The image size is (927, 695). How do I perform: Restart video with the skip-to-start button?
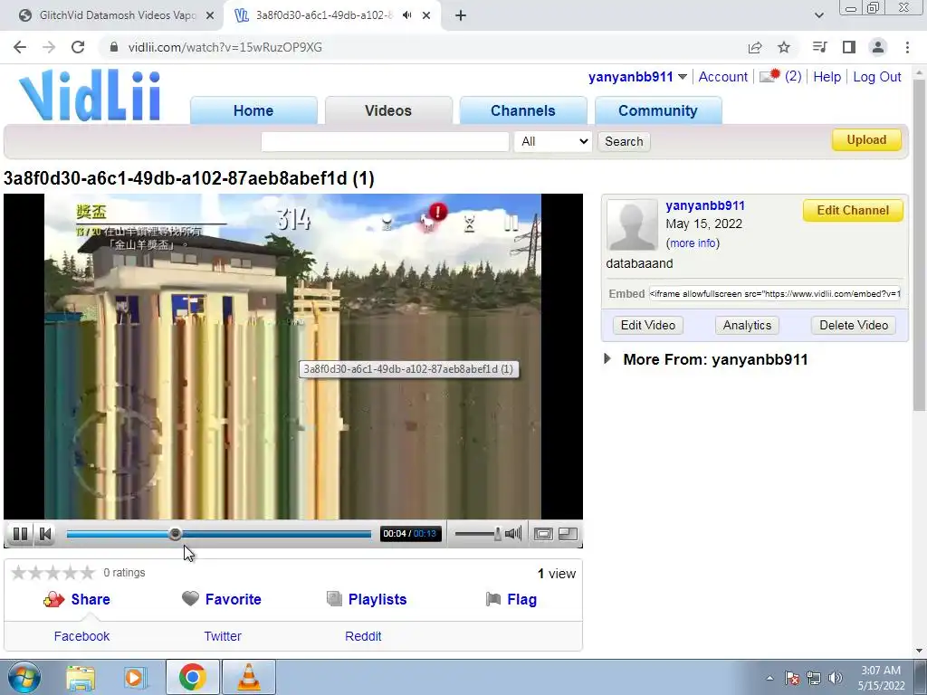click(45, 534)
